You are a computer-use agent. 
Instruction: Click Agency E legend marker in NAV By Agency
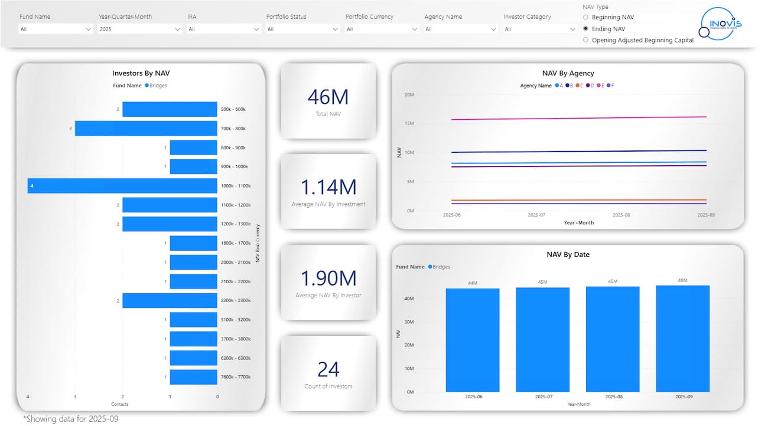[x=598, y=86]
